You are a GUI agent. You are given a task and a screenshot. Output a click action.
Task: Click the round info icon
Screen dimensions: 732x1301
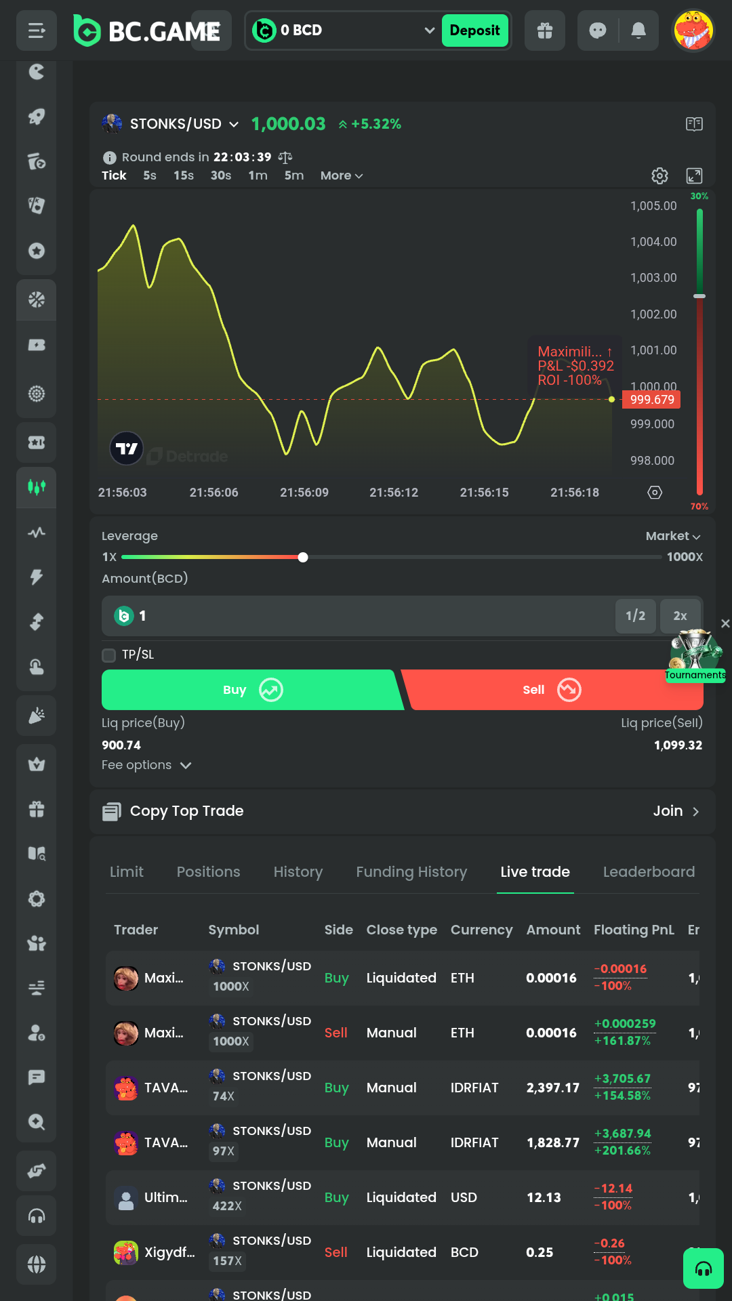point(109,158)
